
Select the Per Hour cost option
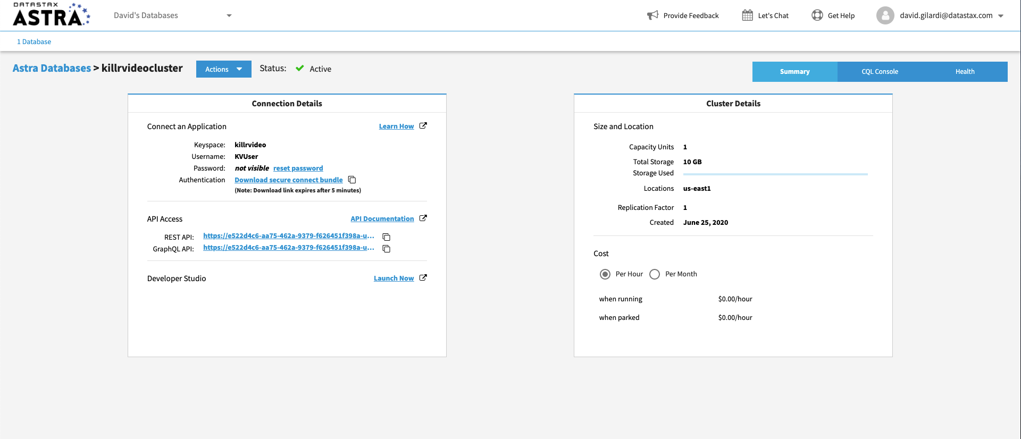(x=605, y=274)
